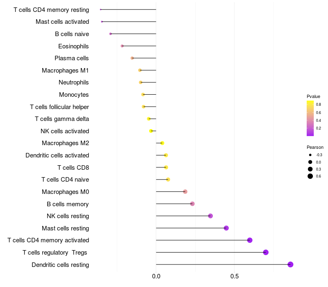Click the B cells memory pink dot

[192, 204]
